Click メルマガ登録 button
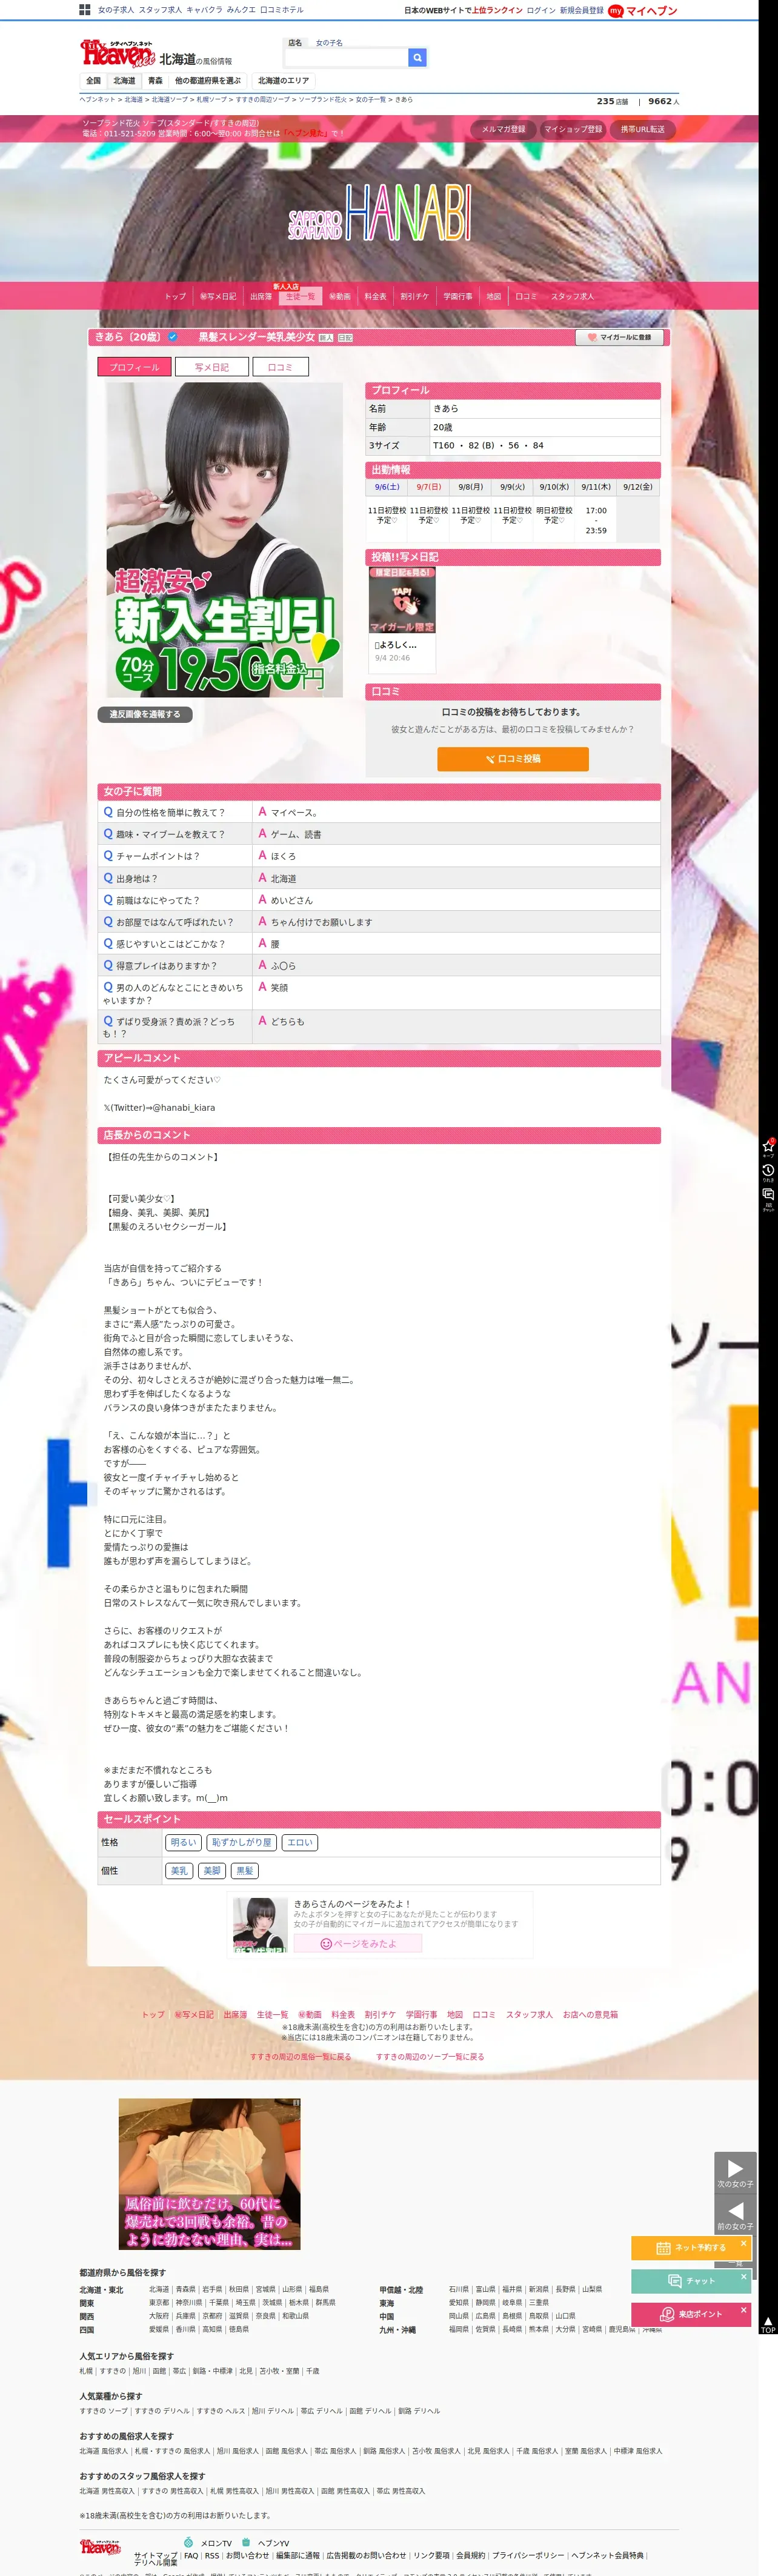778x2576 pixels. point(503,129)
